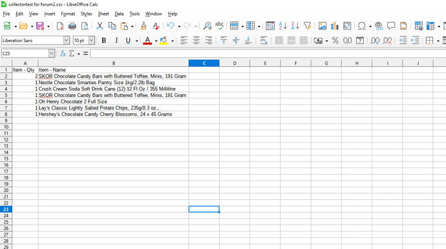Click the Insert Image icon
This screenshot has height=249, width=446.
(x=323, y=26)
